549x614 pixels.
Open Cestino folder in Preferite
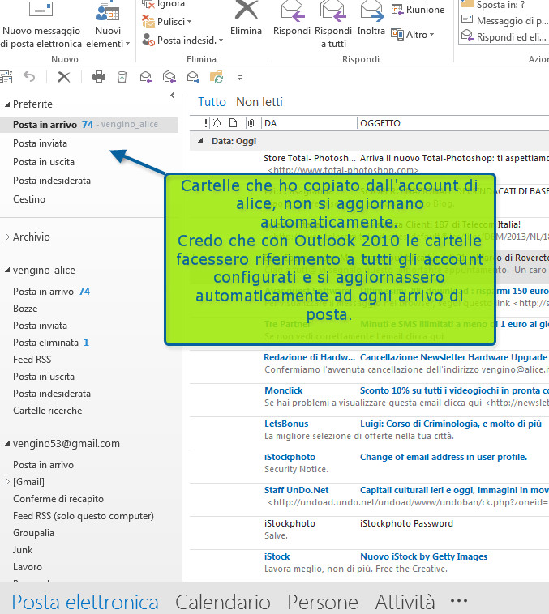[x=29, y=199]
